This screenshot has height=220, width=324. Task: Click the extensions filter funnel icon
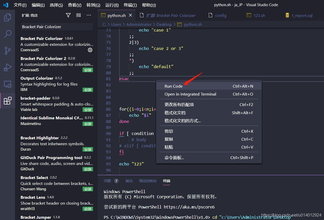click(x=68, y=15)
